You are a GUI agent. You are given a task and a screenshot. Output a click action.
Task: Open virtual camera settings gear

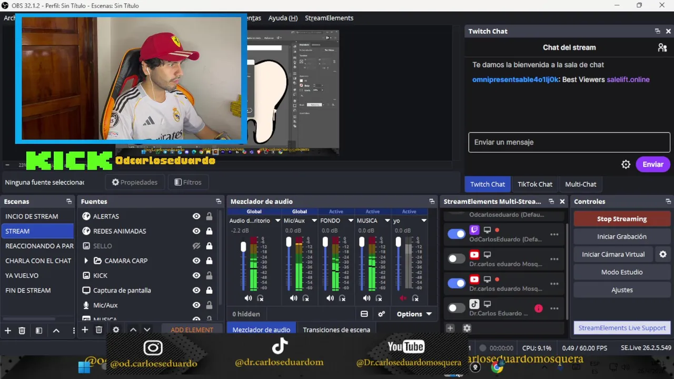pos(663,254)
